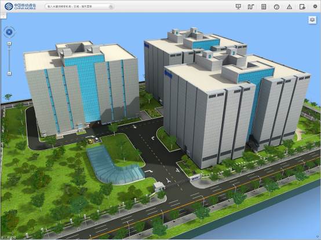Click the zoom in plus button
321x240 pixels.
(9, 43)
